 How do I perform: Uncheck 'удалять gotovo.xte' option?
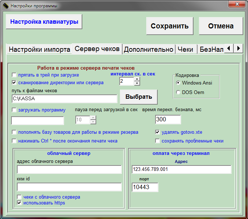click(x=157, y=132)
